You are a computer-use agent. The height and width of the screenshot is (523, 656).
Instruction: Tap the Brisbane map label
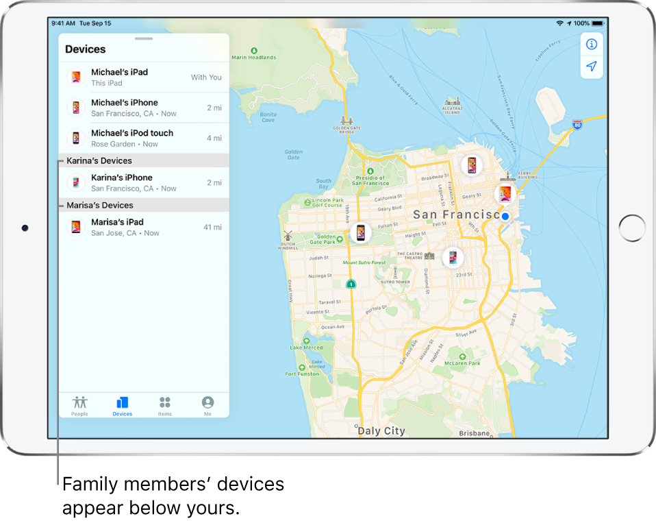tap(475, 433)
